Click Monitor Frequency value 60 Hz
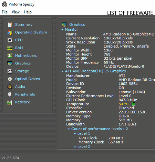The height and width of the screenshot is (162, 155). pos(109,62)
